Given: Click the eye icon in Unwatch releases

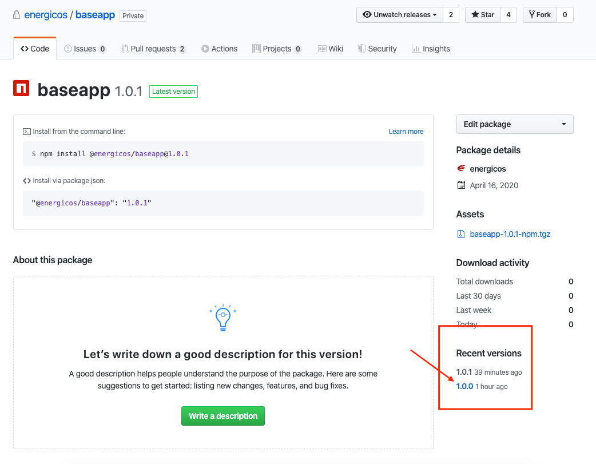Looking at the screenshot, I should point(367,14).
